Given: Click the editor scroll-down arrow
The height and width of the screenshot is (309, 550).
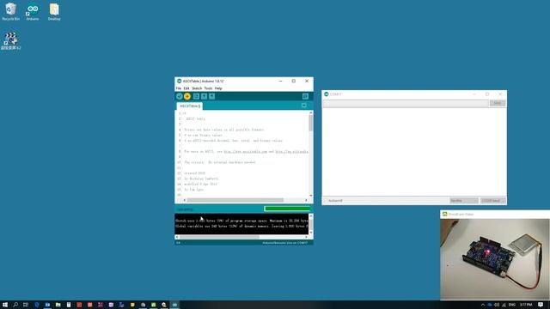Looking at the screenshot, I should 311,196.
